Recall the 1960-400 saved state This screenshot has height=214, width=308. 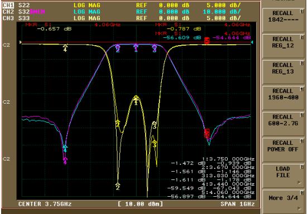pos(283,98)
